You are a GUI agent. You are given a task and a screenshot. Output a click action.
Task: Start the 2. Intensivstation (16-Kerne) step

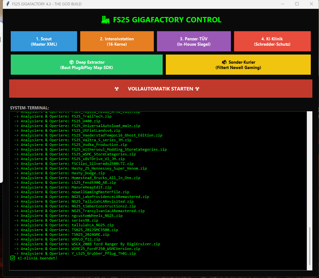(x=117, y=41)
